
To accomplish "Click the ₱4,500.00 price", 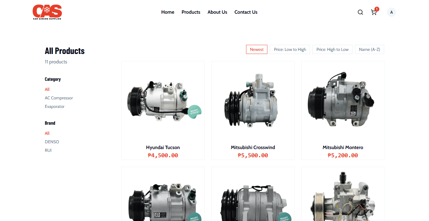I will [163, 155].
